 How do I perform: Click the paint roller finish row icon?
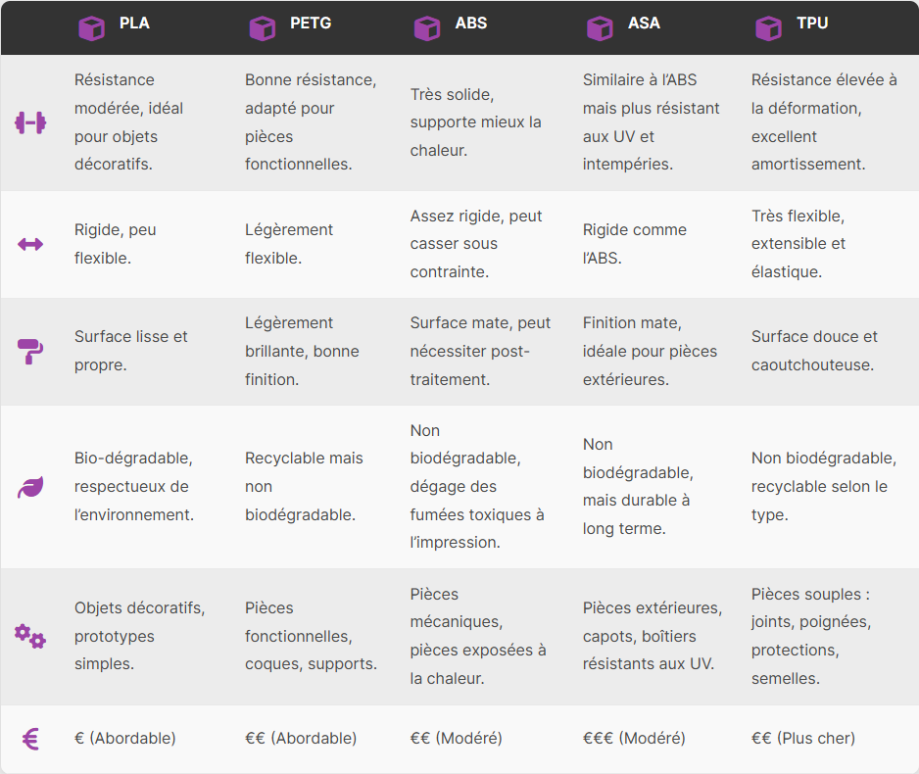(30, 351)
